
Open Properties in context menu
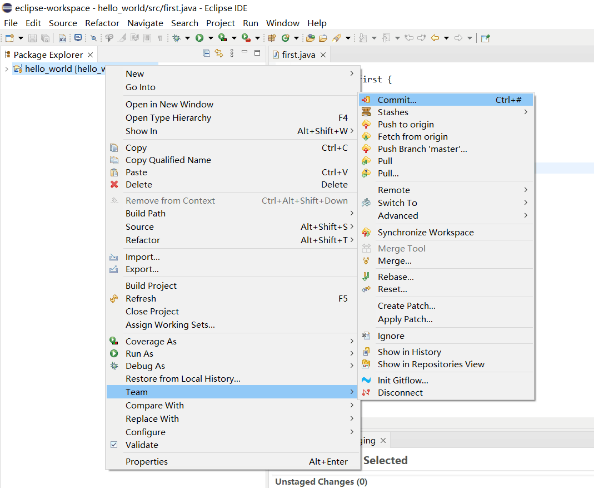coord(232,461)
